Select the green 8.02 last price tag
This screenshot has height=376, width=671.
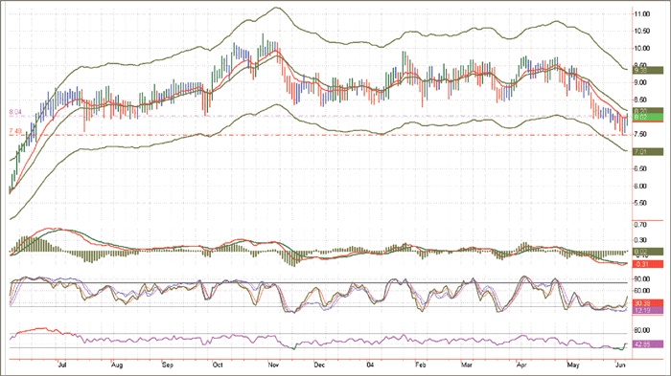pyautogui.click(x=648, y=118)
